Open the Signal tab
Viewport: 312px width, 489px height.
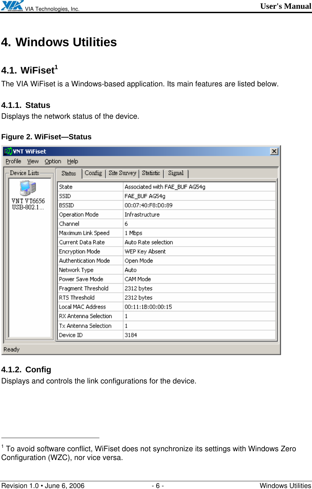(x=176, y=173)
